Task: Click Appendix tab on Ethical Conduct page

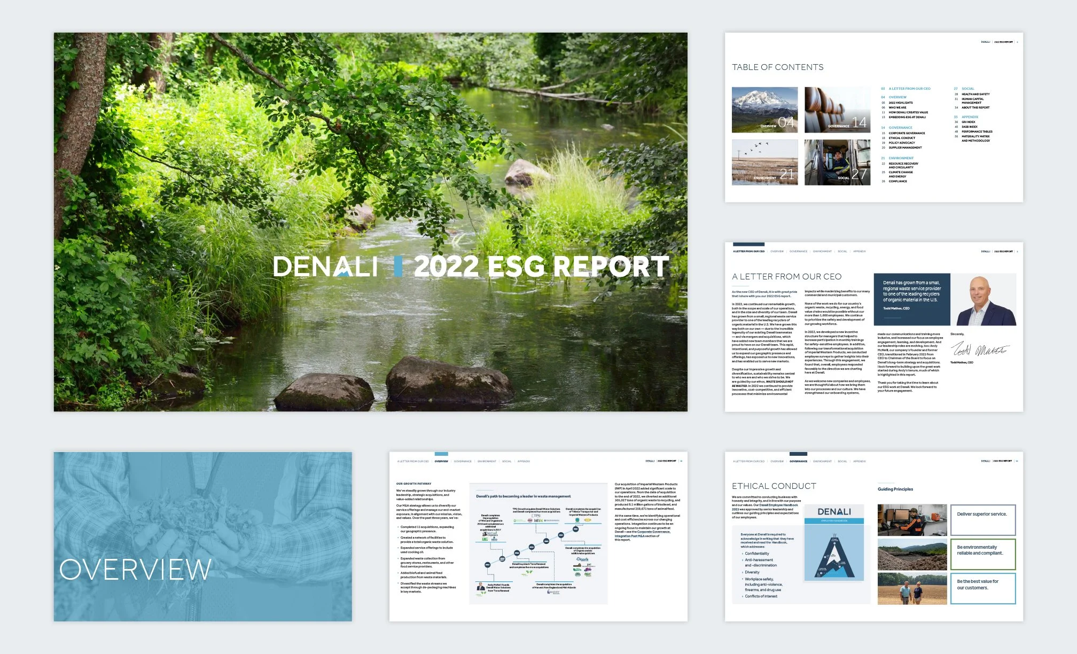Action: pyautogui.click(x=859, y=461)
